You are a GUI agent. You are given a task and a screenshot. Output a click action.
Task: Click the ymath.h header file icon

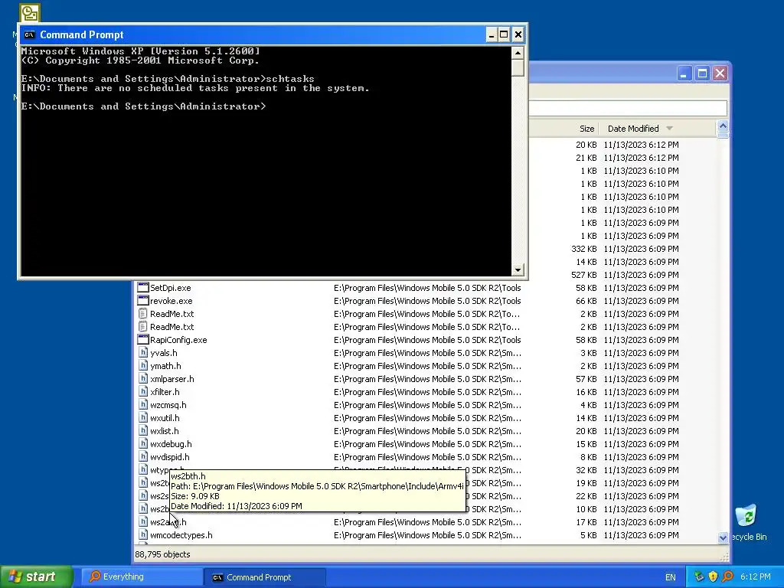pos(143,365)
